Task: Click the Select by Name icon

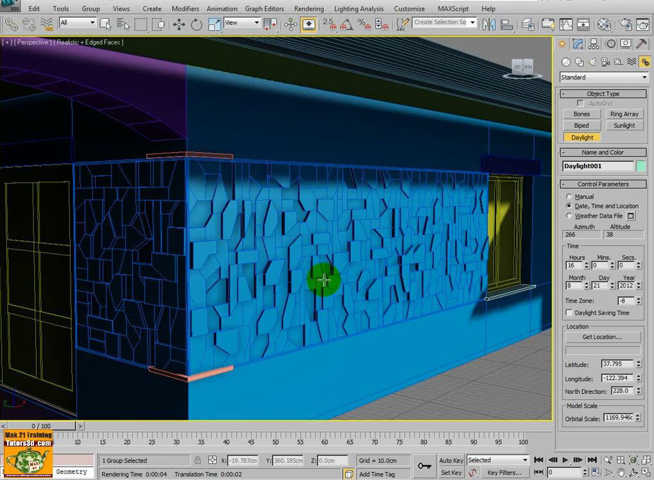Action: coord(123,24)
